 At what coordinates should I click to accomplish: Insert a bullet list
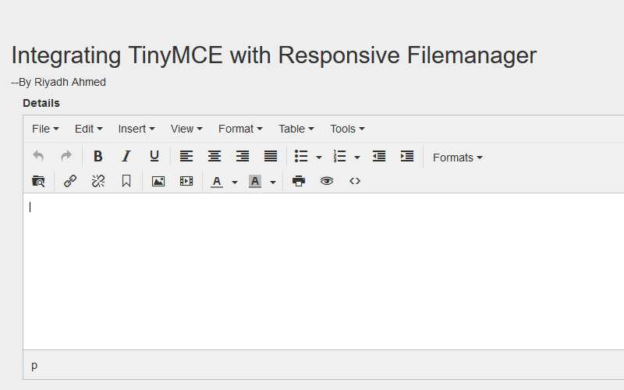[301, 157]
